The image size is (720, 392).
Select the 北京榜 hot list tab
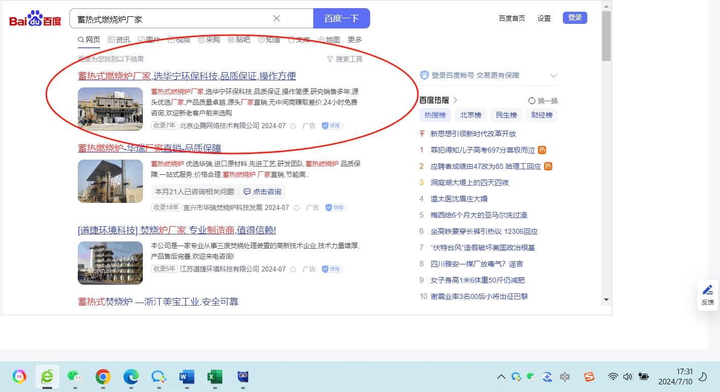click(x=471, y=115)
